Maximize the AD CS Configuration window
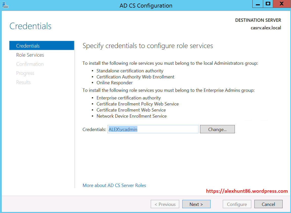Viewport: 291px width, 213px height. pyautogui.click(x=268, y=4)
